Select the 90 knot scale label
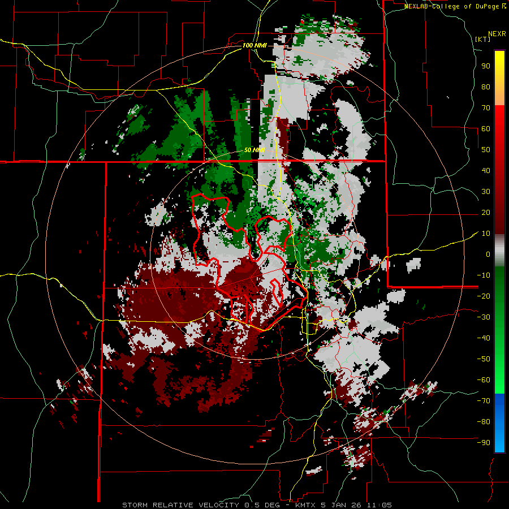 click(486, 66)
